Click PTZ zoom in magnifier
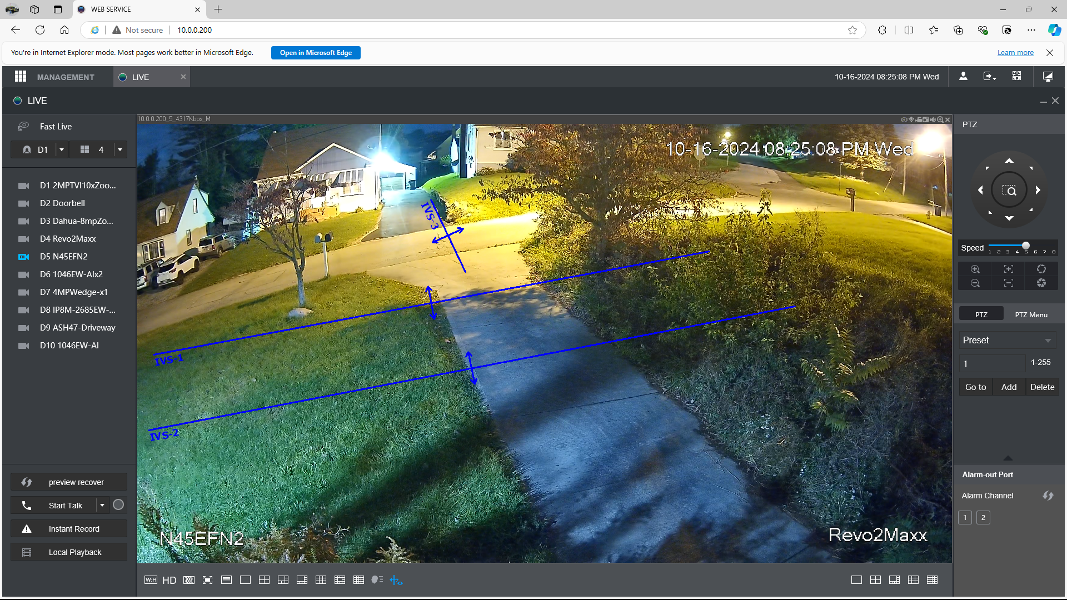 pyautogui.click(x=975, y=269)
